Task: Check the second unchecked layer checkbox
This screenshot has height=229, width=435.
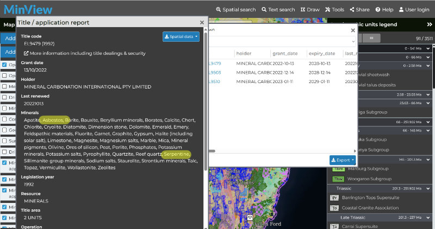Action: [4, 86]
